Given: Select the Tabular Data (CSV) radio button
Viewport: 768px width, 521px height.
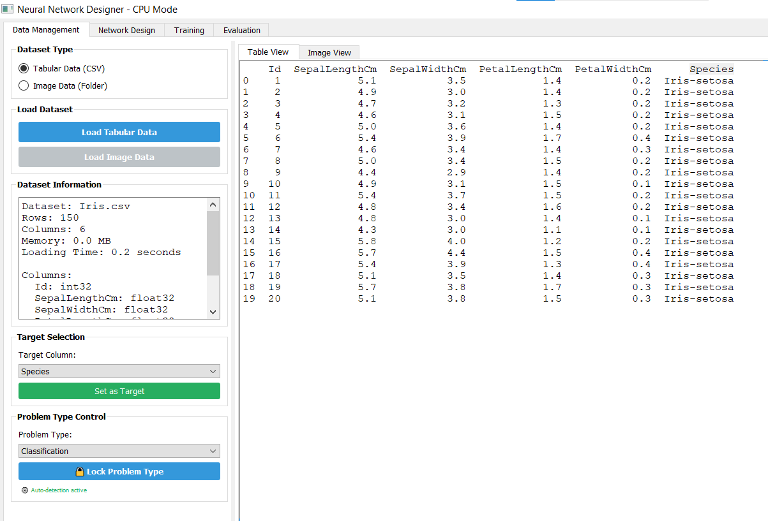Looking at the screenshot, I should (x=22, y=68).
